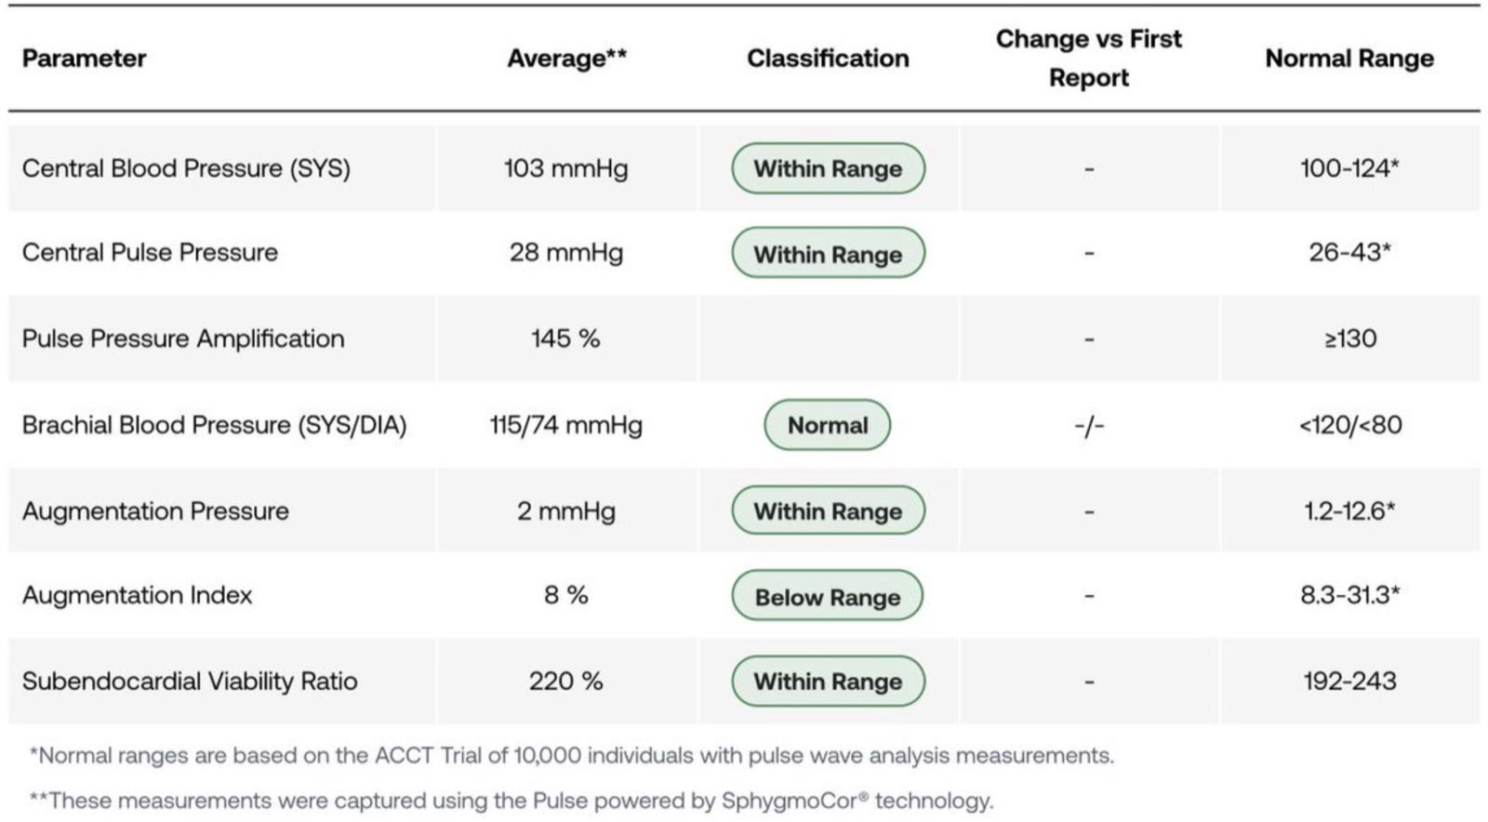Click the 192-243 normal range value

(x=1349, y=681)
